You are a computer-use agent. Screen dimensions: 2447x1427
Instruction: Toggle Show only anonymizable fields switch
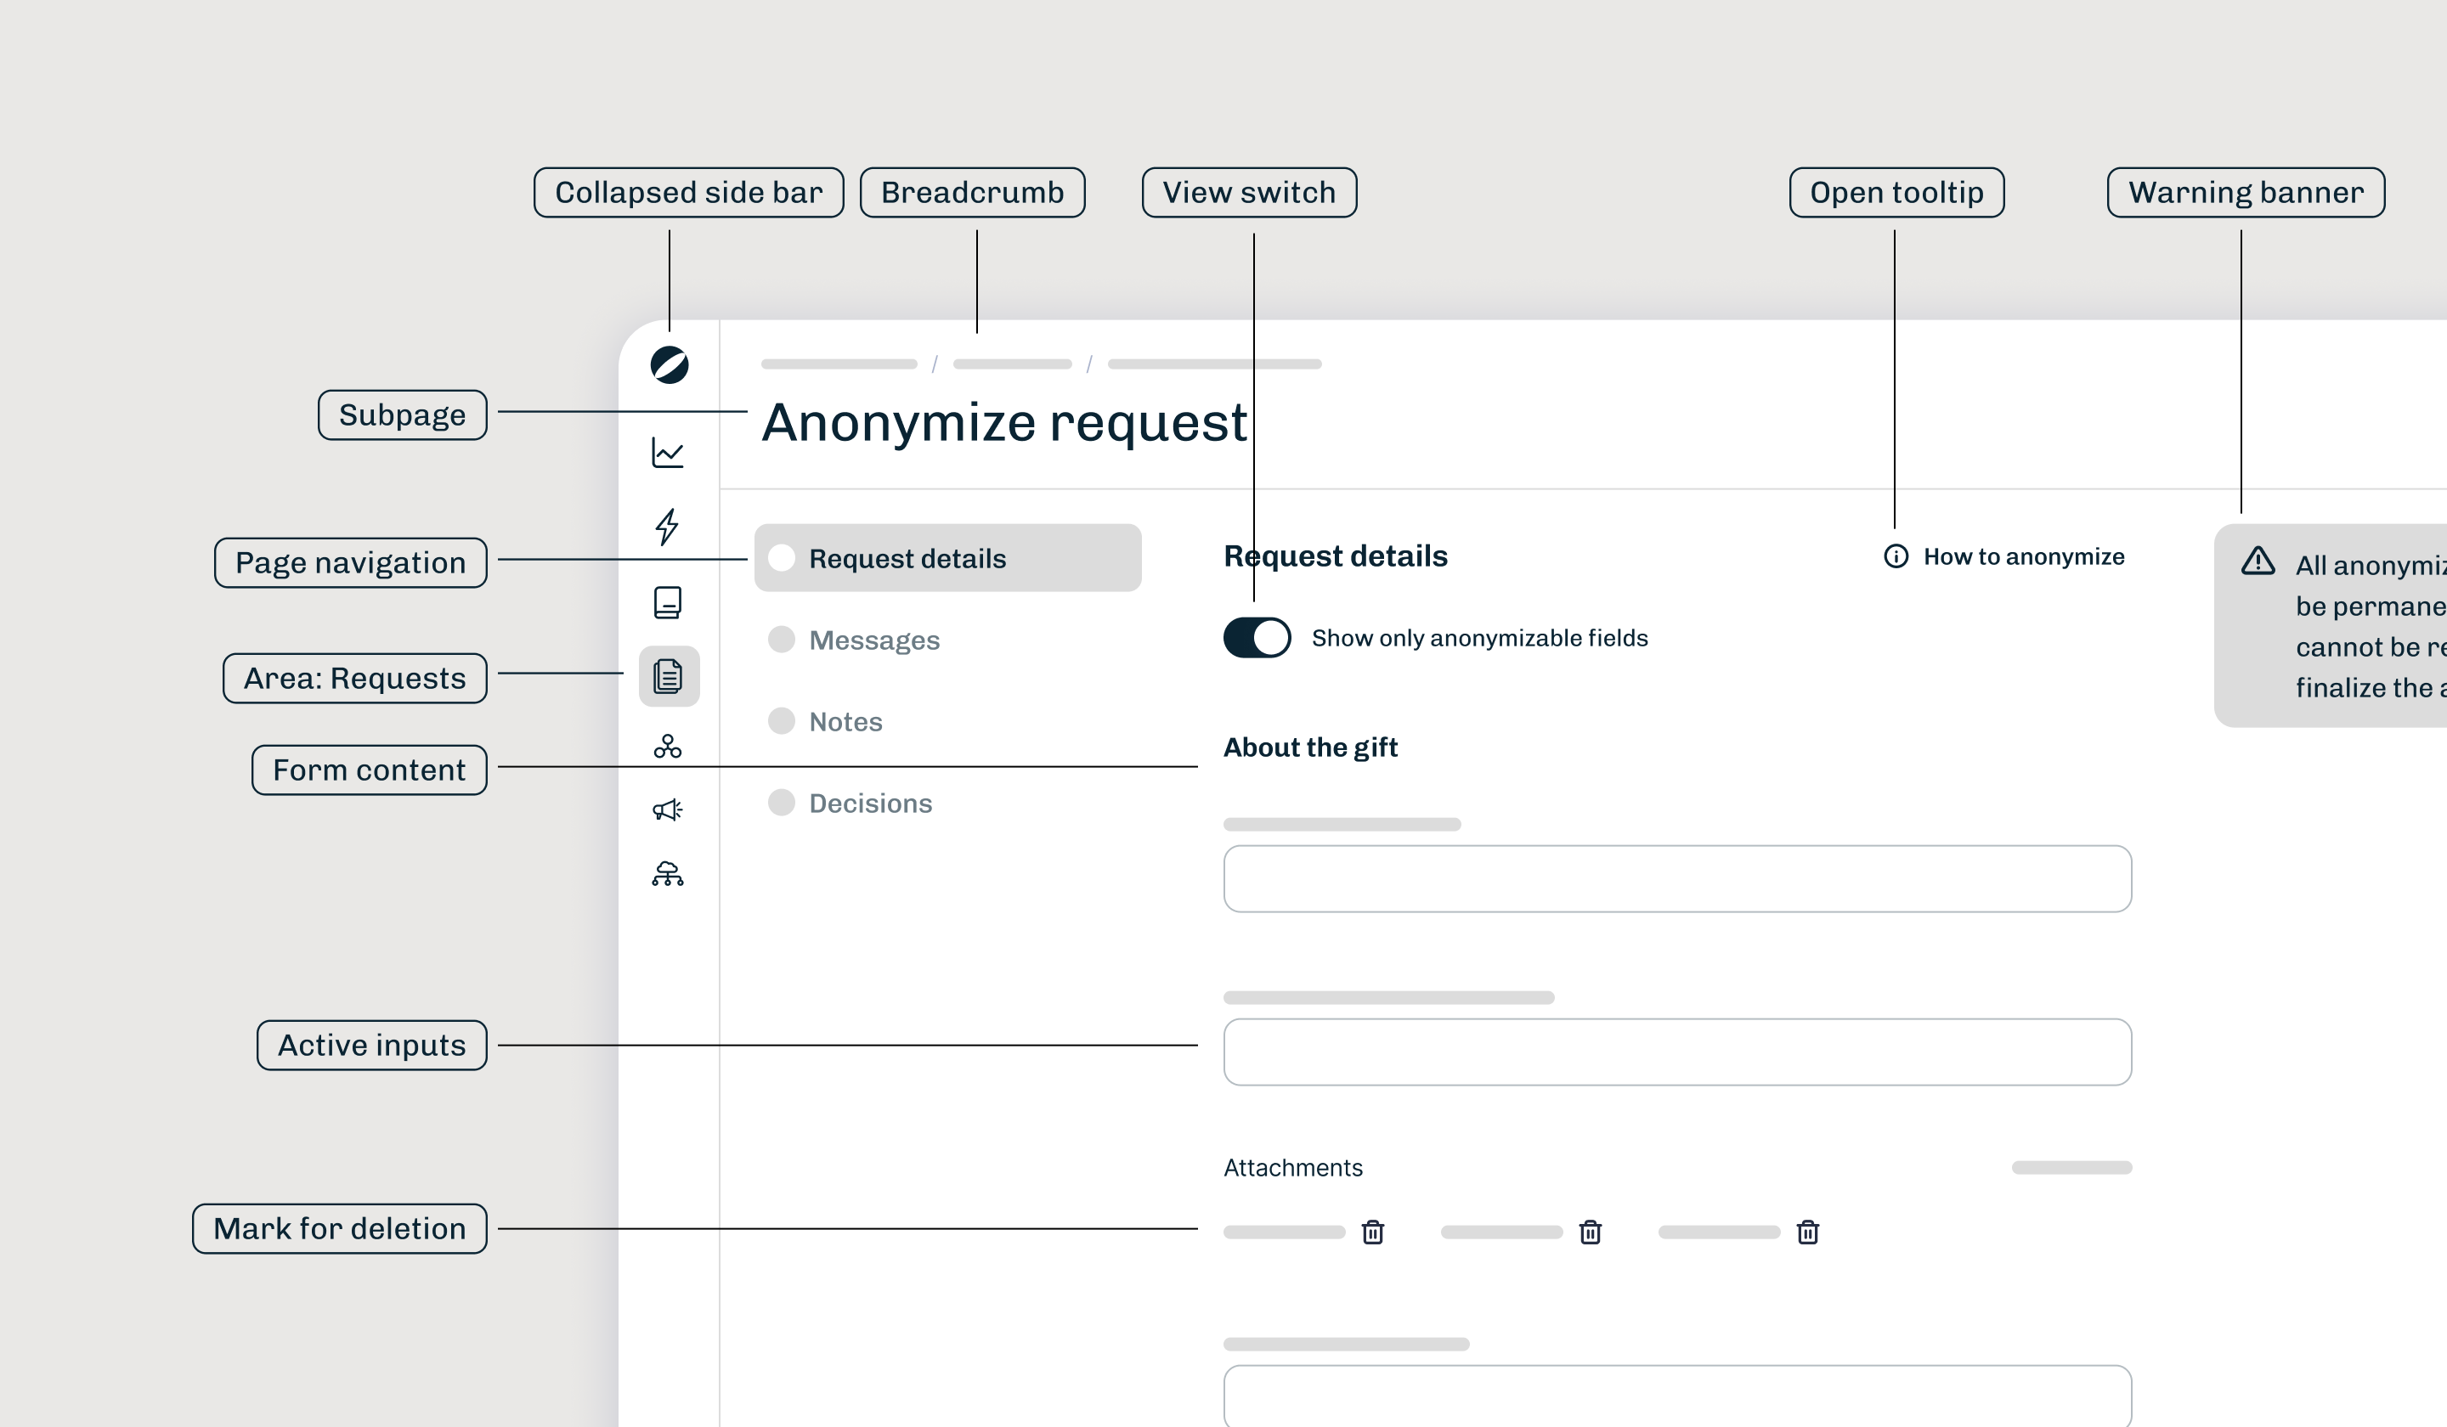(x=1257, y=638)
